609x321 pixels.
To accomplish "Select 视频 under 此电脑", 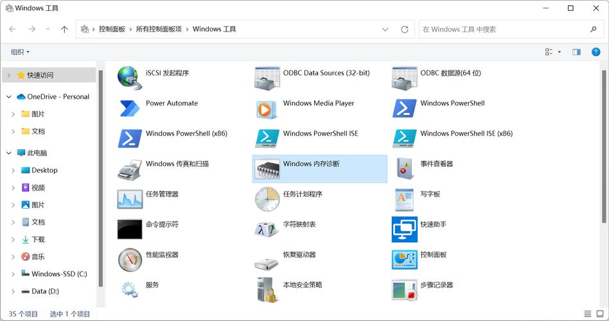I will 38,187.
